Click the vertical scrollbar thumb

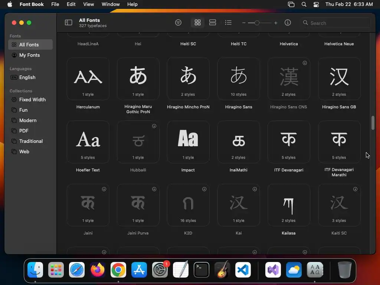click(373, 123)
